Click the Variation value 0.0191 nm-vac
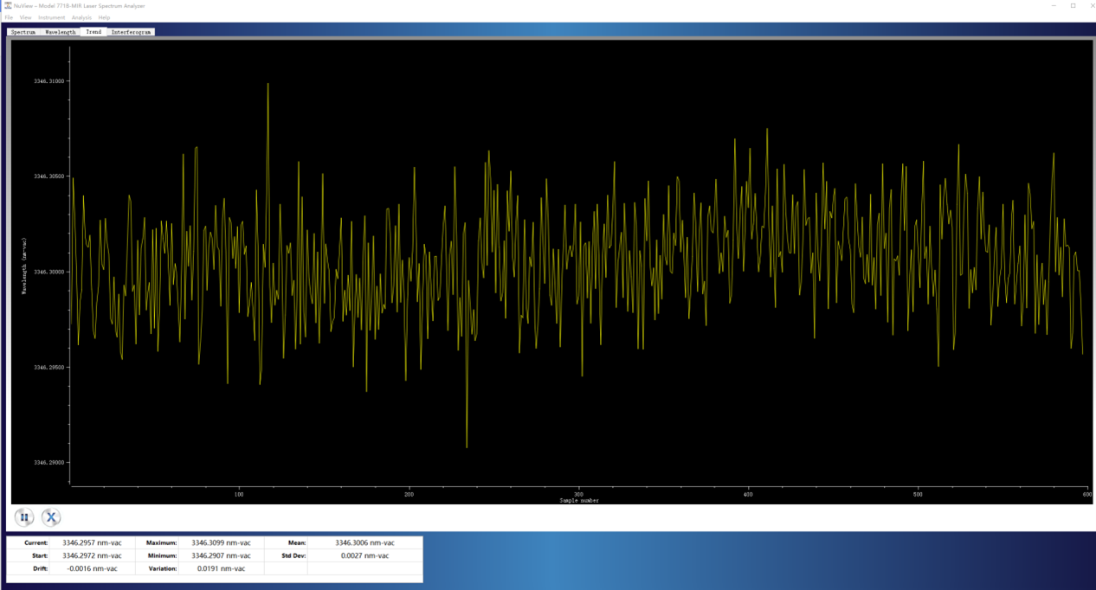The image size is (1096, 590). (x=221, y=568)
